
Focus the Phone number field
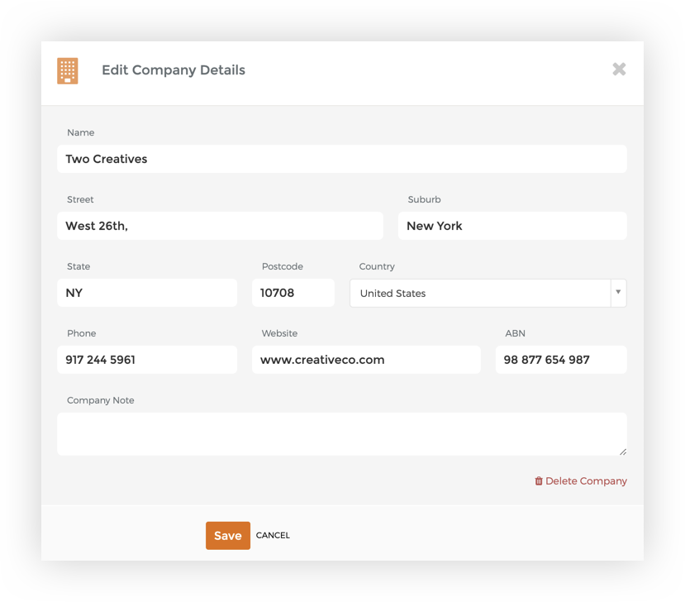coord(147,360)
